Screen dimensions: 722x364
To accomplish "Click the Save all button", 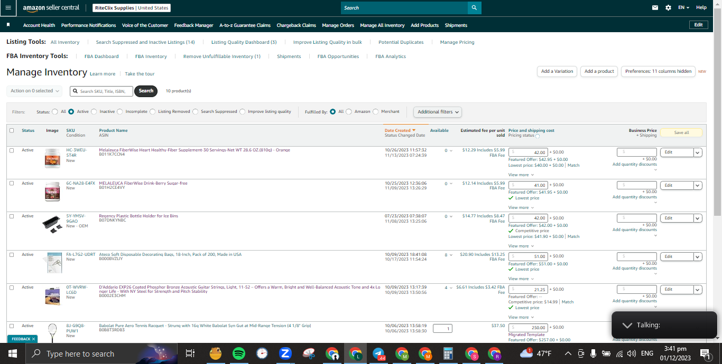I will coord(681,132).
